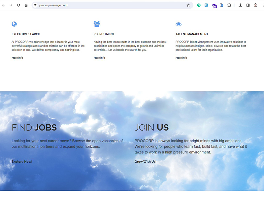264x198 pixels.
Task: Open the Chrome profile avatar
Action: point(255,5)
